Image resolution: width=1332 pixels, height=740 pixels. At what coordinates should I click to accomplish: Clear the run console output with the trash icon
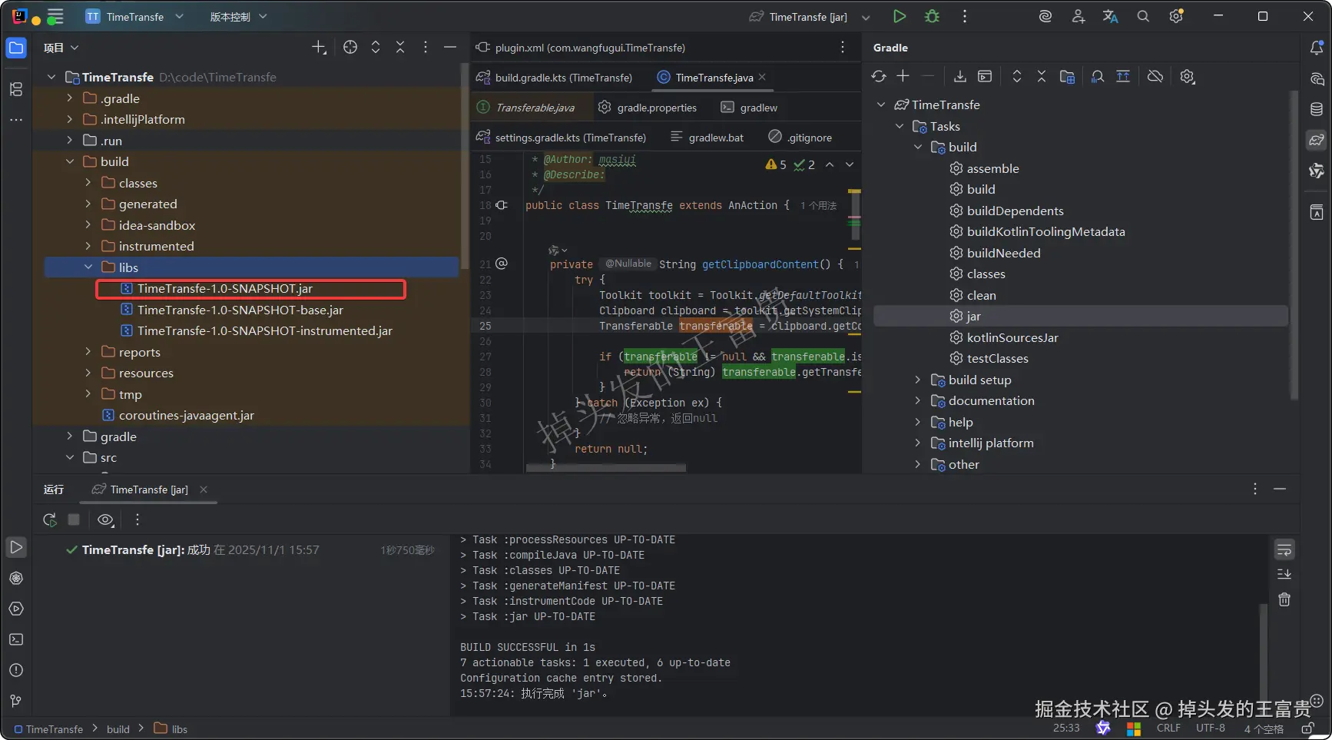pyautogui.click(x=1284, y=599)
